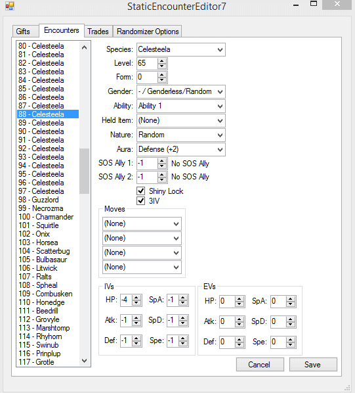Increase the SpA EV with up arrow
This screenshot has height=393, width=355.
pos(291,299)
